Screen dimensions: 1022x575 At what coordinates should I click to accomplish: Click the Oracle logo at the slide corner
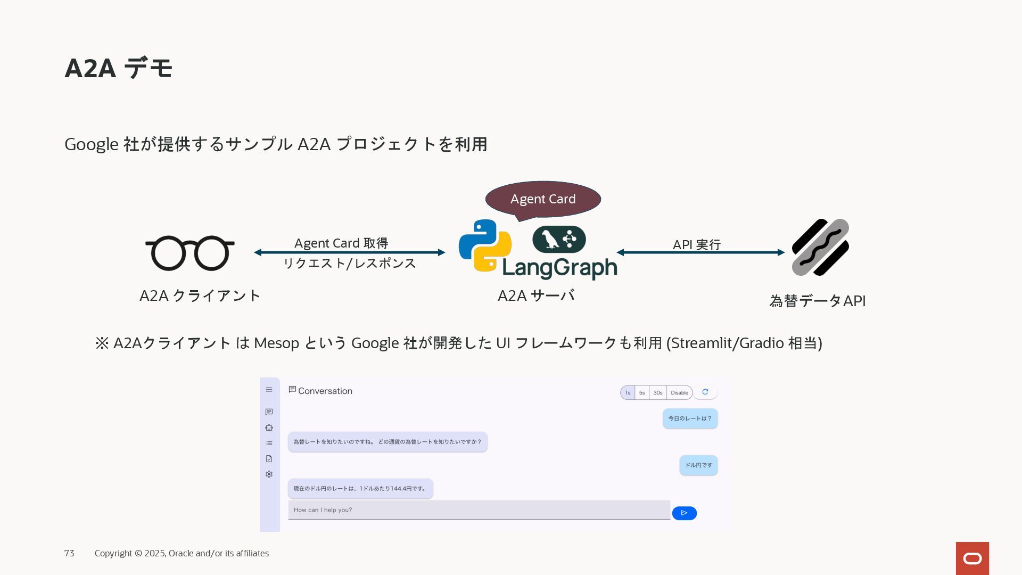[x=972, y=558]
